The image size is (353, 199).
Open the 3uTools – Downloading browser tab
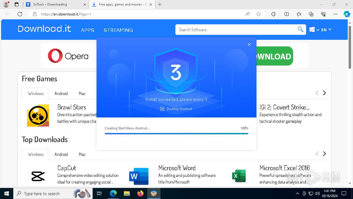[x=56, y=4]
